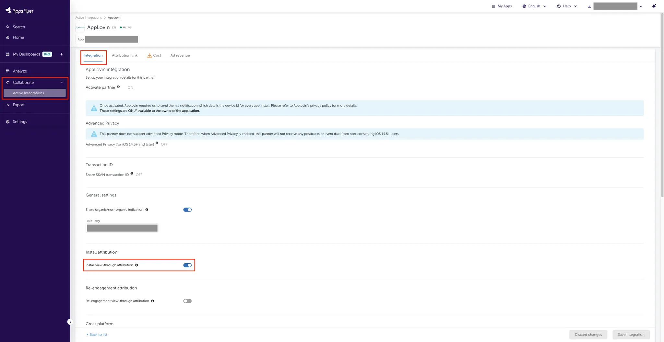Click Active Integrations breadcrumb link
This screenshot has height=342, width=664.
tap(89, 17)
